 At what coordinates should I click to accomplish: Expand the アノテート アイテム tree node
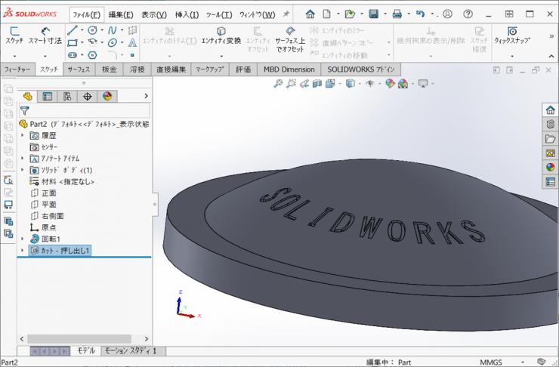coord(23,158)
